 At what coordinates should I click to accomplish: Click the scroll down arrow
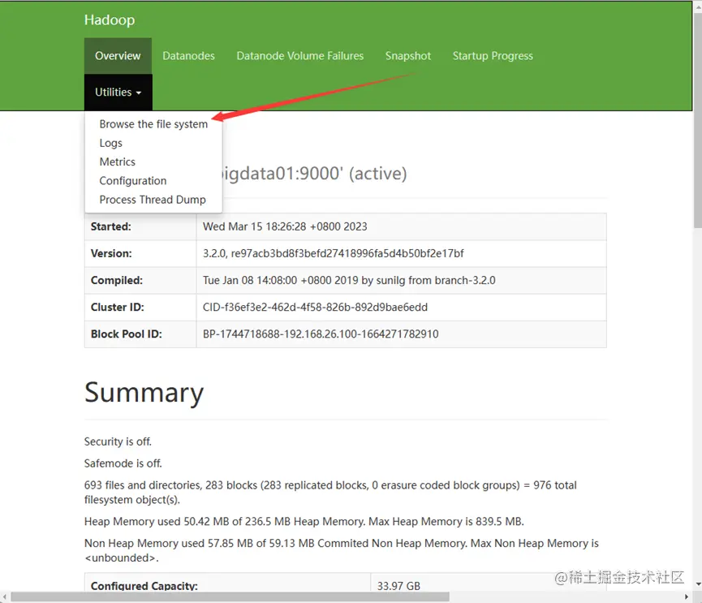pyautogui.click(x=698, y=584)
